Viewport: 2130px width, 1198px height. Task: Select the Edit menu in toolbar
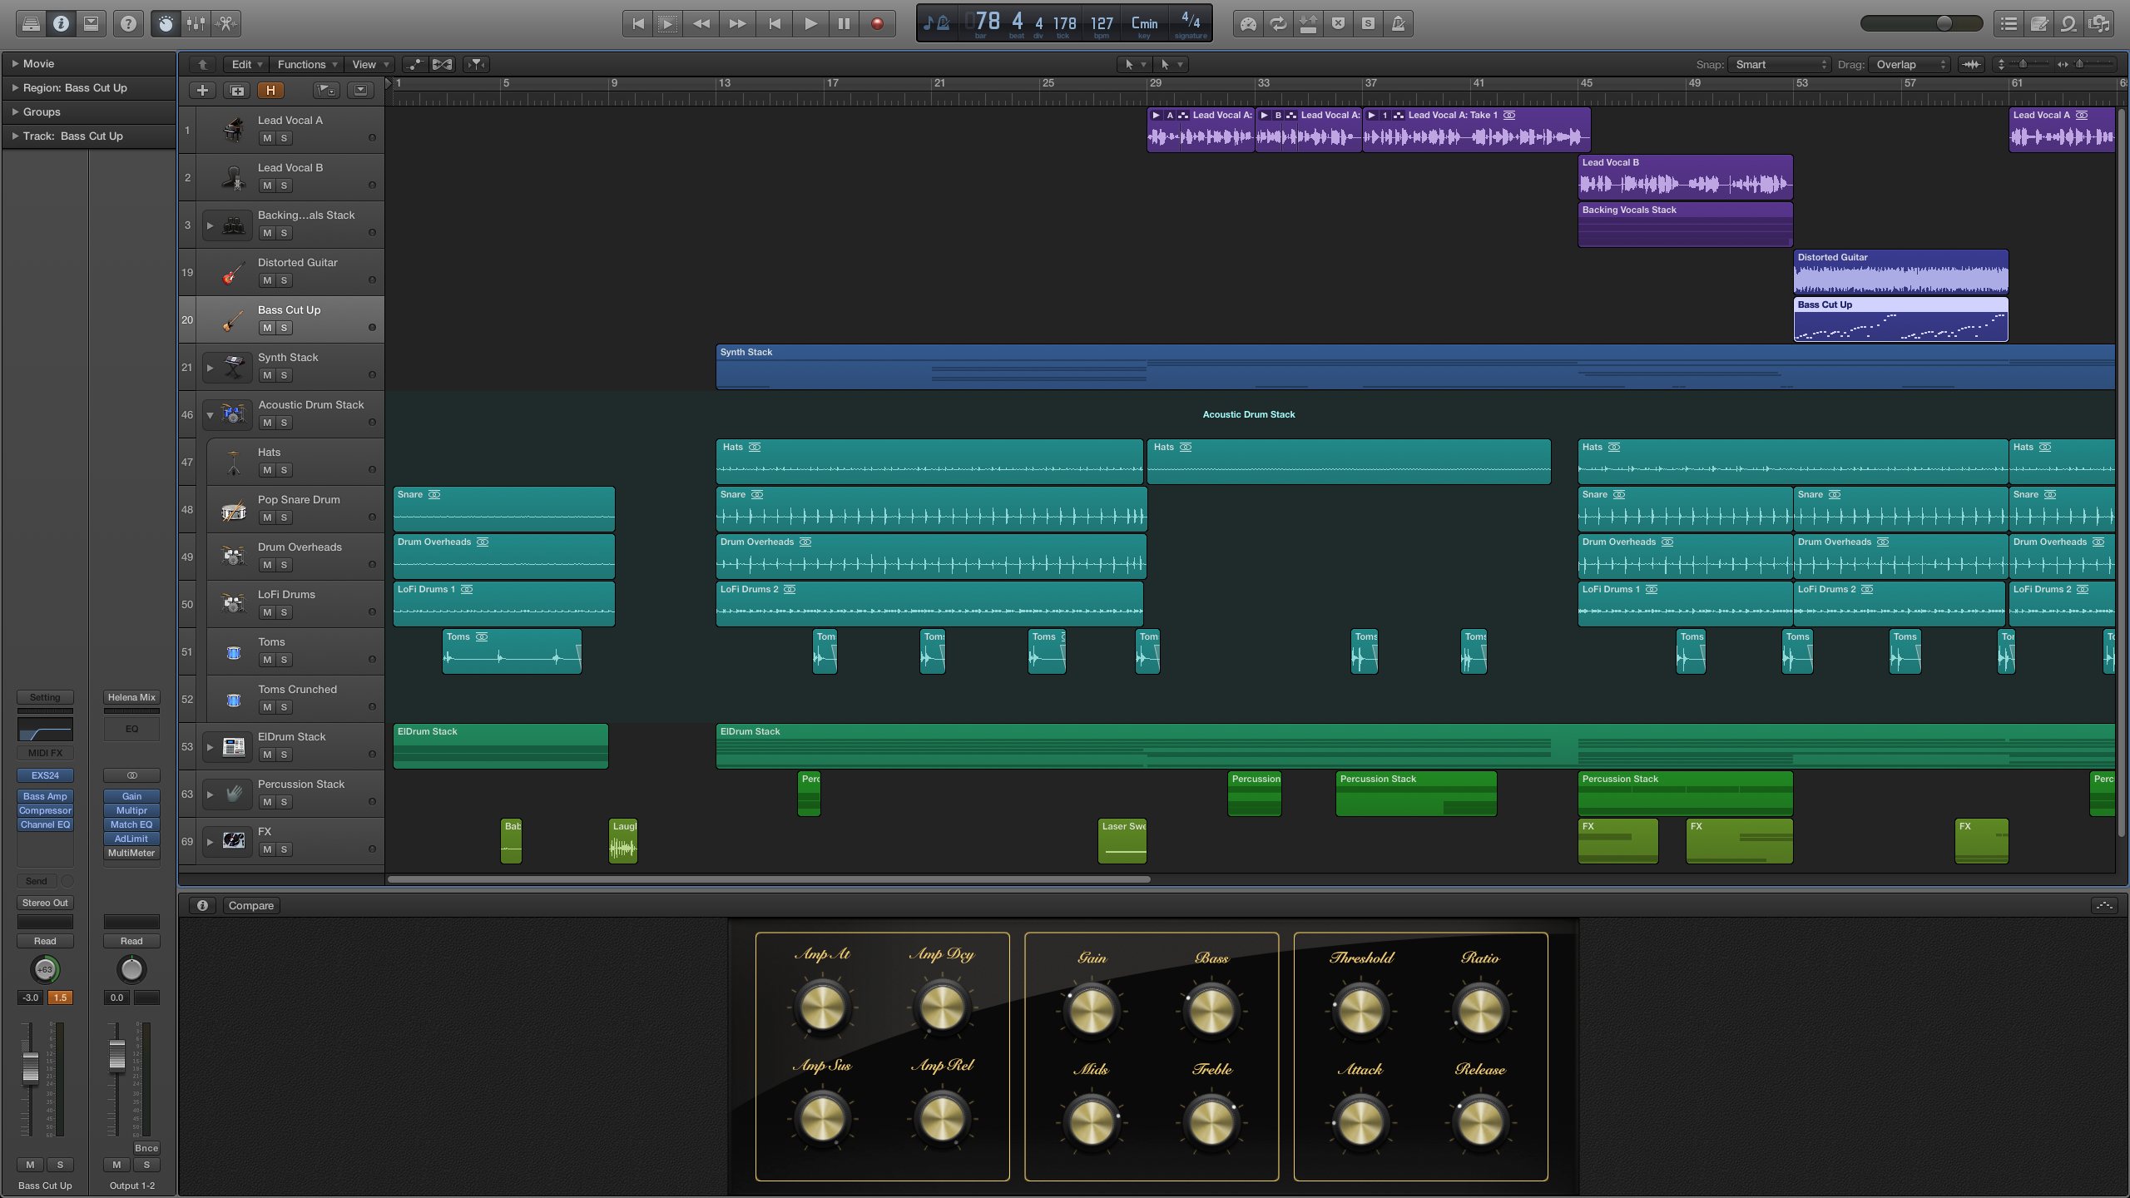tap(241, 64)
